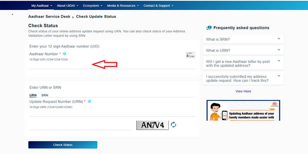The image size is (308, 154).
Task: Click the Frequently asked questions chat icon
Action: 209,28
